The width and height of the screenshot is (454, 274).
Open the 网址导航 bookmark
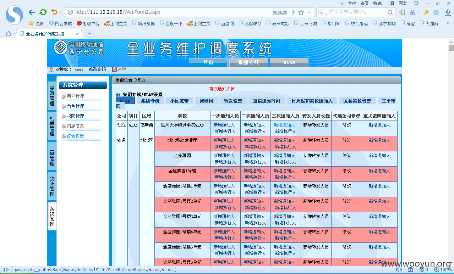(60, 23)
